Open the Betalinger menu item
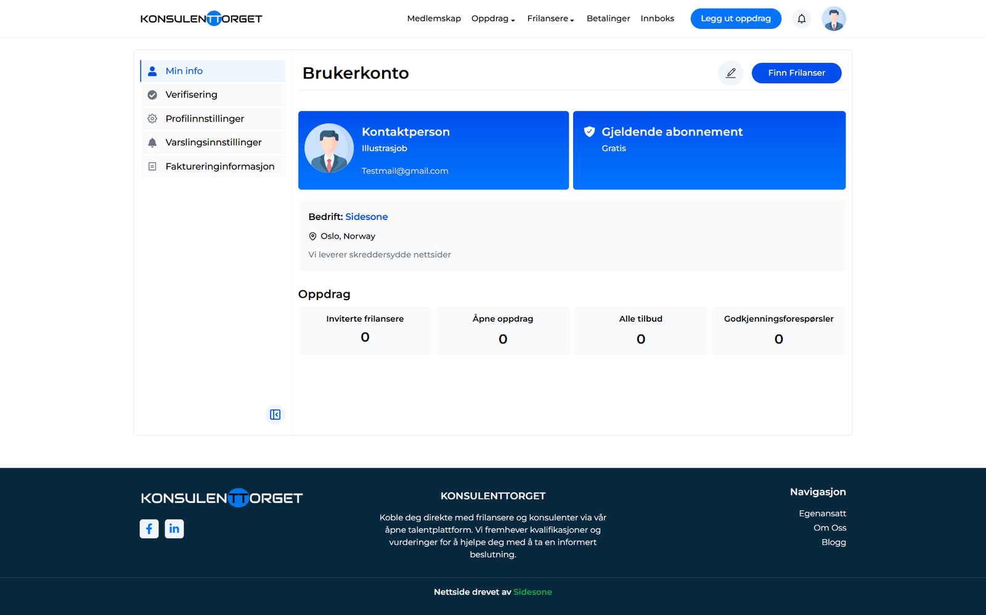This screenshot has width=986, height=615. coord(608,18)
